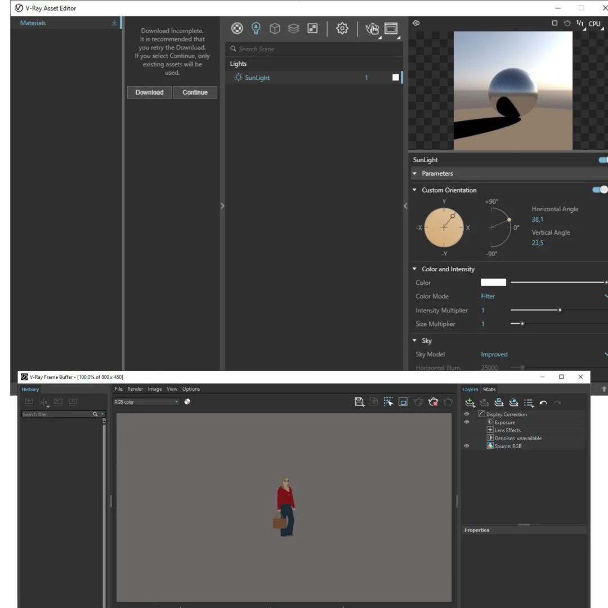The height and width of the screenshot is (608, 608).
Task: Click the Textures checker icon
Action: click(312, 29)
